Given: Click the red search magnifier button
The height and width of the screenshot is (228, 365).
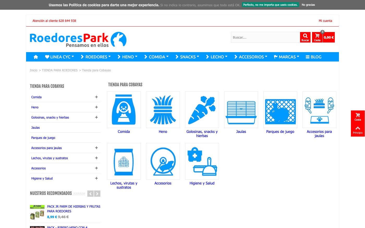Looking at the screenshot, I should [305, 37].
